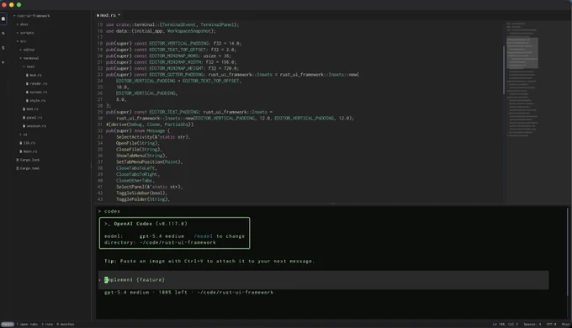The height and width of the screenshot is (328, 572).
Task: Open style.rs in the file tree
Action: coord(38,100)
